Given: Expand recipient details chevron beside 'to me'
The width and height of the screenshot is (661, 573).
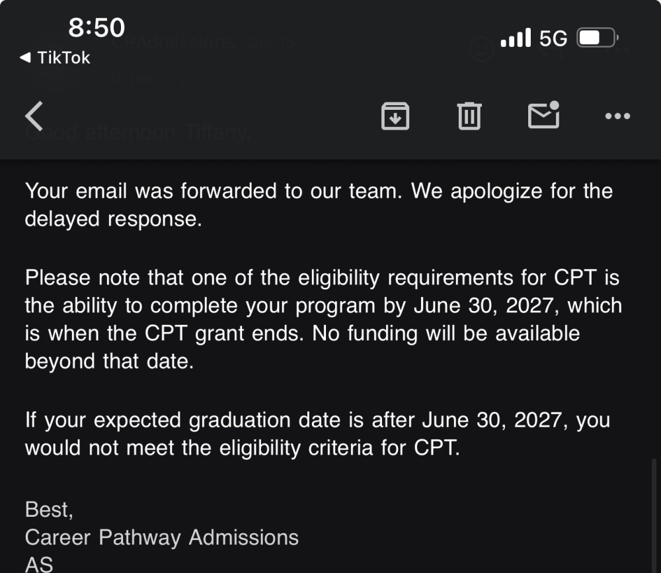Looking at the screenshot, I should tap(182, 78).
